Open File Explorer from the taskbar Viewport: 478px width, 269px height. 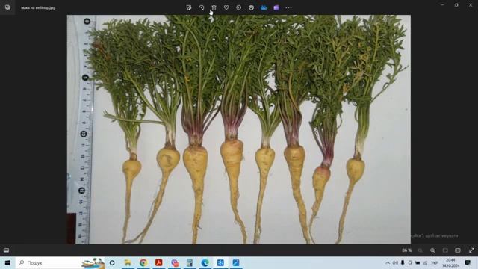click(128, 262)
